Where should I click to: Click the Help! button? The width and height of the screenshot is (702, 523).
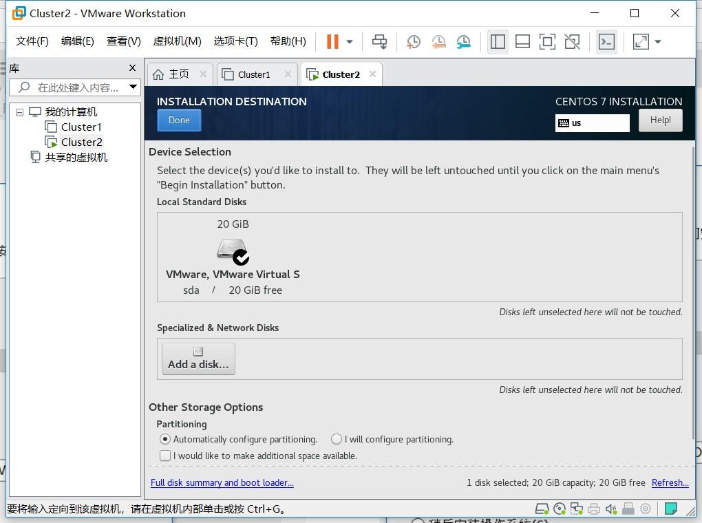point(661,120)
